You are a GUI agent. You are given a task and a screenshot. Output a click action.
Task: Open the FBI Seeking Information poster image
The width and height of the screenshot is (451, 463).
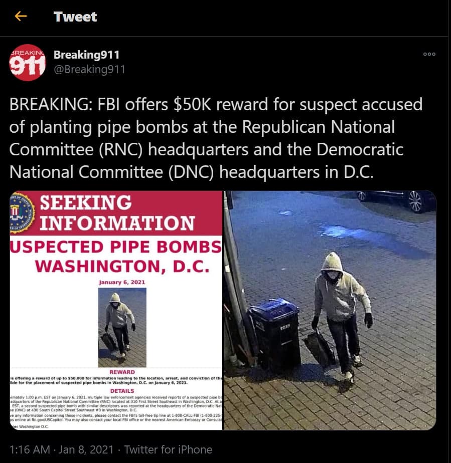pos(116,310)
